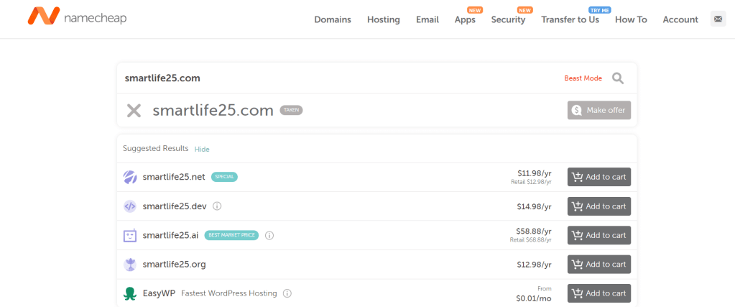The width and height of the screenshot is (735, 307).
Task: Show info for smartlife25.ai
Action: point(269,235)
